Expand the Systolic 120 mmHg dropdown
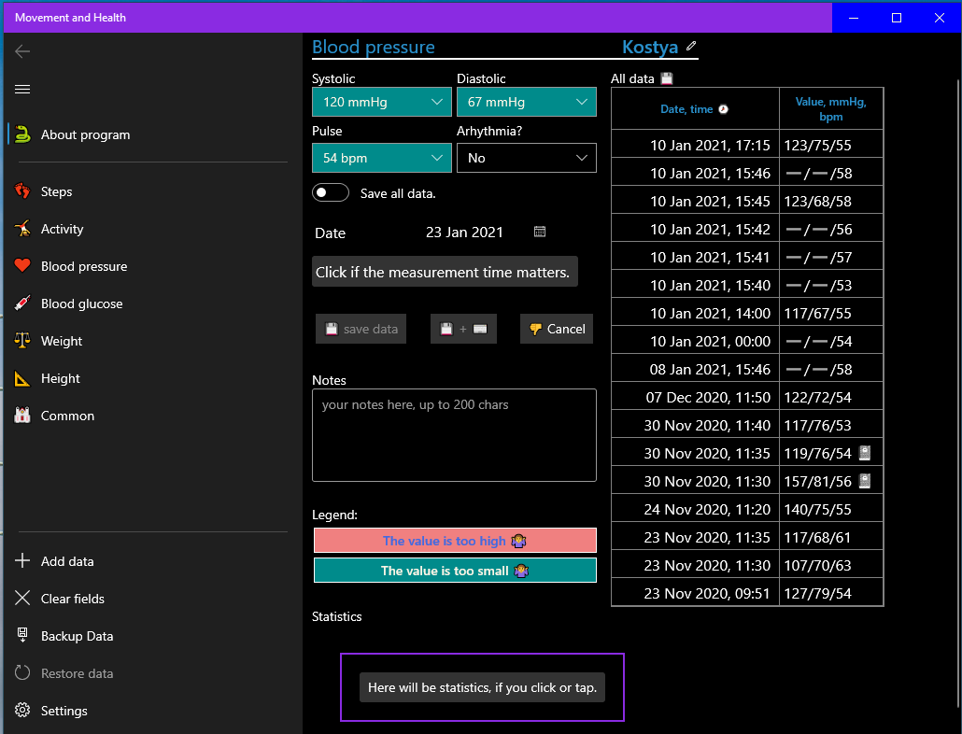The width and height of the screenshot is (962, 734). (382, 102)
